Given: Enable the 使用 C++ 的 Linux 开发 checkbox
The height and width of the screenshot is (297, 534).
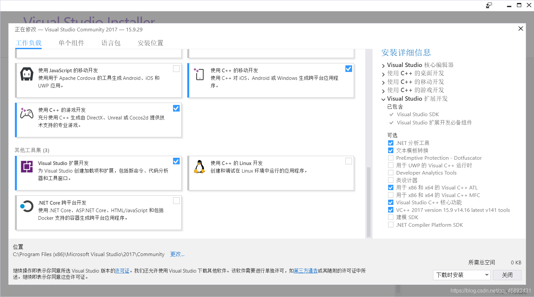Looking at the screenshot, I should coord(349,161).
